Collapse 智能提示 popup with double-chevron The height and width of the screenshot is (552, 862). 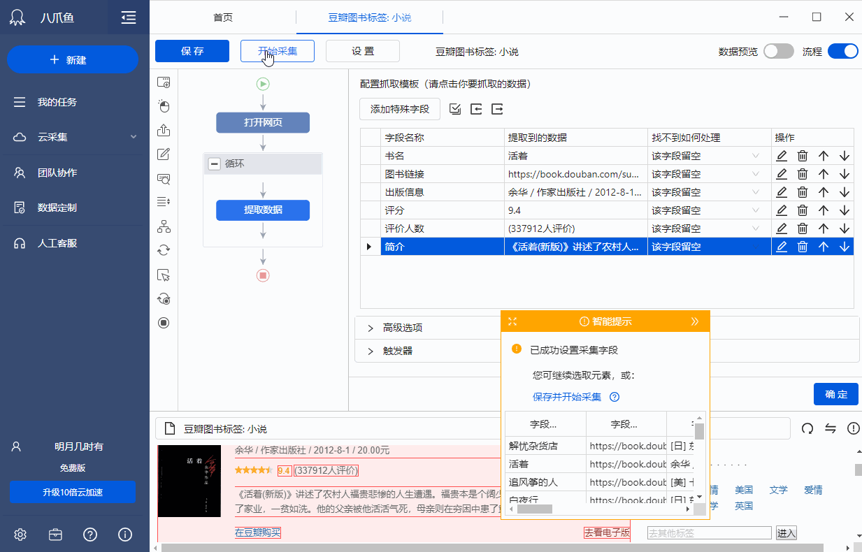[695, 321]
